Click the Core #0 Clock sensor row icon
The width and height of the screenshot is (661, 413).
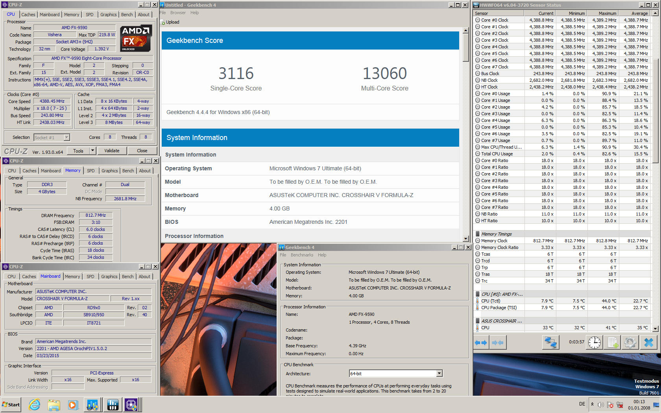[x=478, y=20]
